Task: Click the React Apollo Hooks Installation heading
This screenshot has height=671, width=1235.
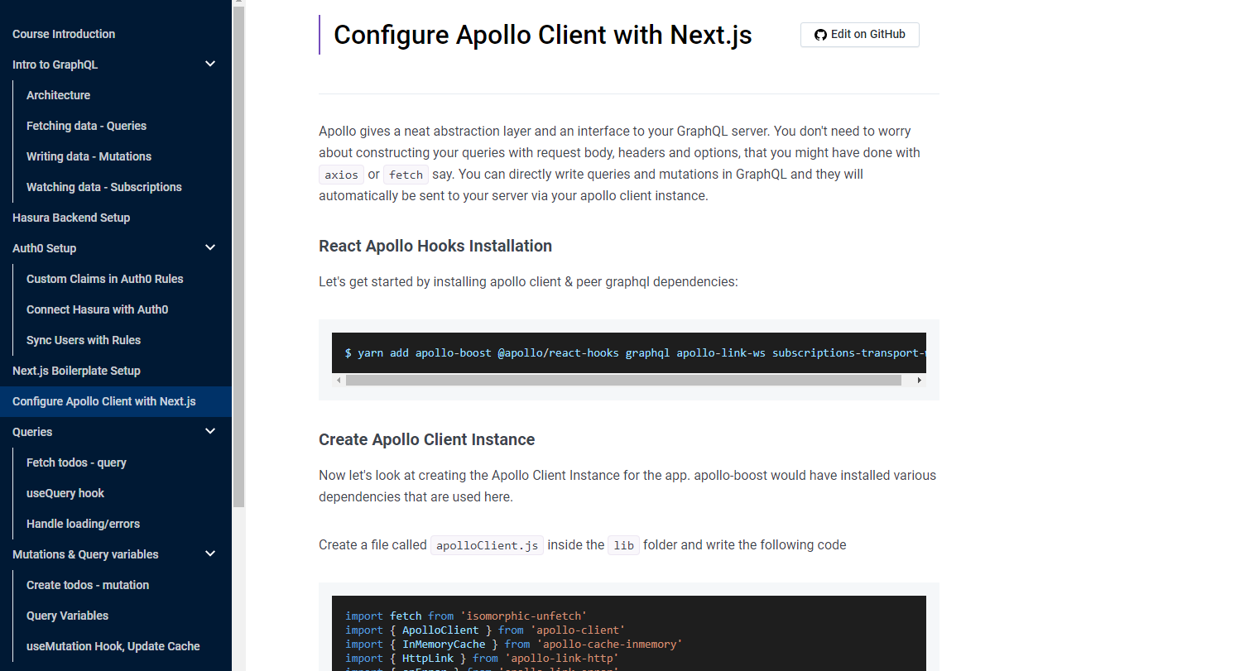Action: [435, 246]
